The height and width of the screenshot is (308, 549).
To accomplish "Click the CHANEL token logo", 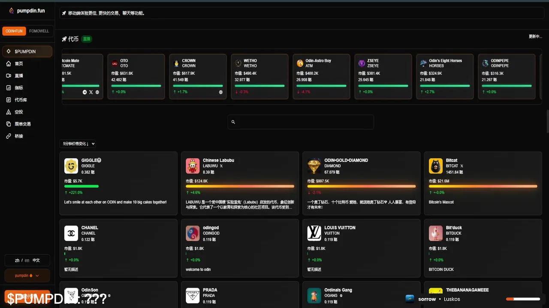I will (71, 233).
